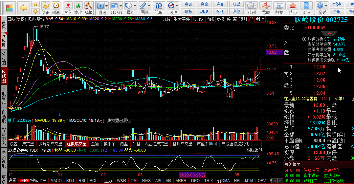This screenshot has width=354, height=184.
Task: Open the 模拟 gavel icon
Action: coord(89,6)
